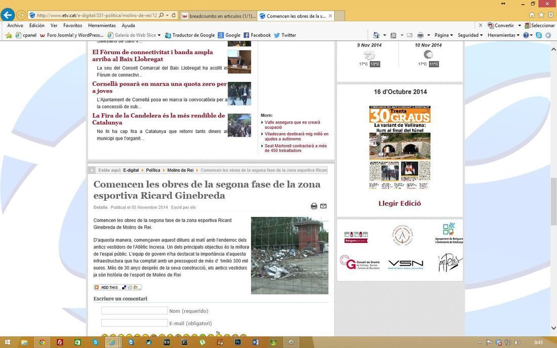Click the Skype icon in the command bar
The height and width of the screenshot is (348, 557).
[539, 35]
